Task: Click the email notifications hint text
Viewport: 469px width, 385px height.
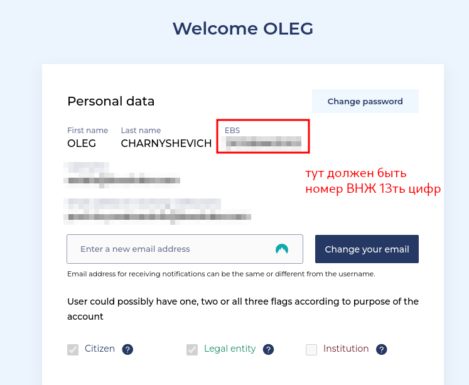Action: 221,274
